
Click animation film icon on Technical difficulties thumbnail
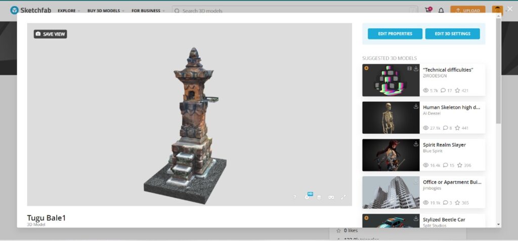pos(410,68)
